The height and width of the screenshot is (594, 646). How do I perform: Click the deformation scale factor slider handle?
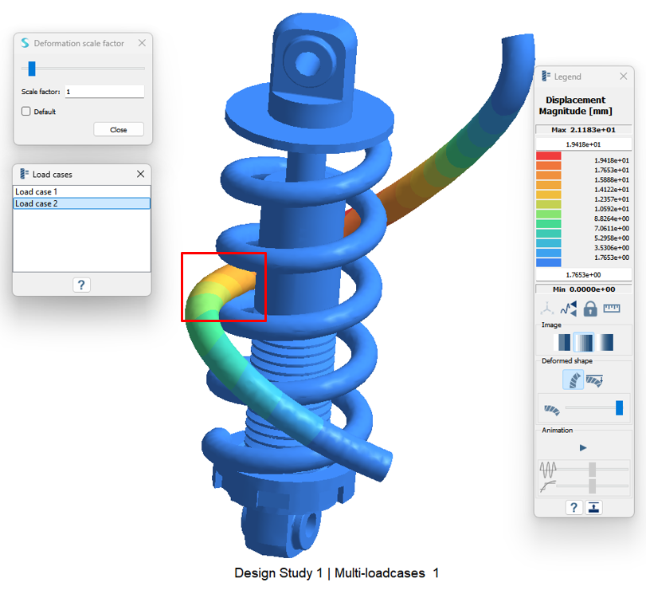point(32,69)
